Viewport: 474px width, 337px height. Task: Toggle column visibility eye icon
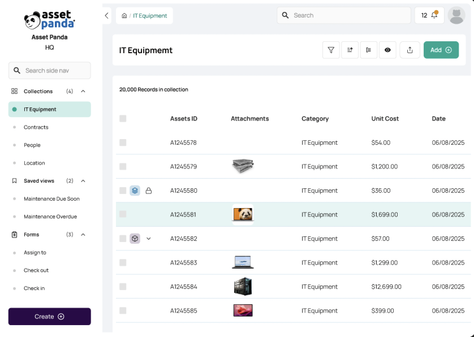[x=387, y=50]
